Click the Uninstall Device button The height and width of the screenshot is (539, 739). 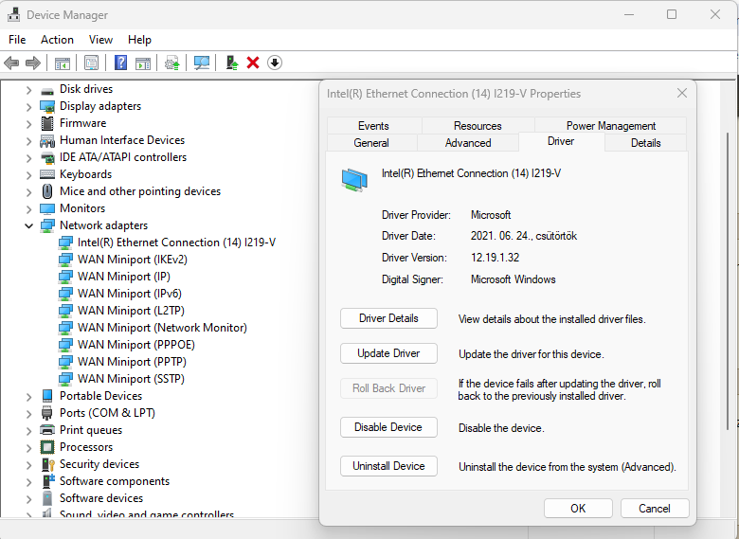pyautogui.click(x=388, y=466)
